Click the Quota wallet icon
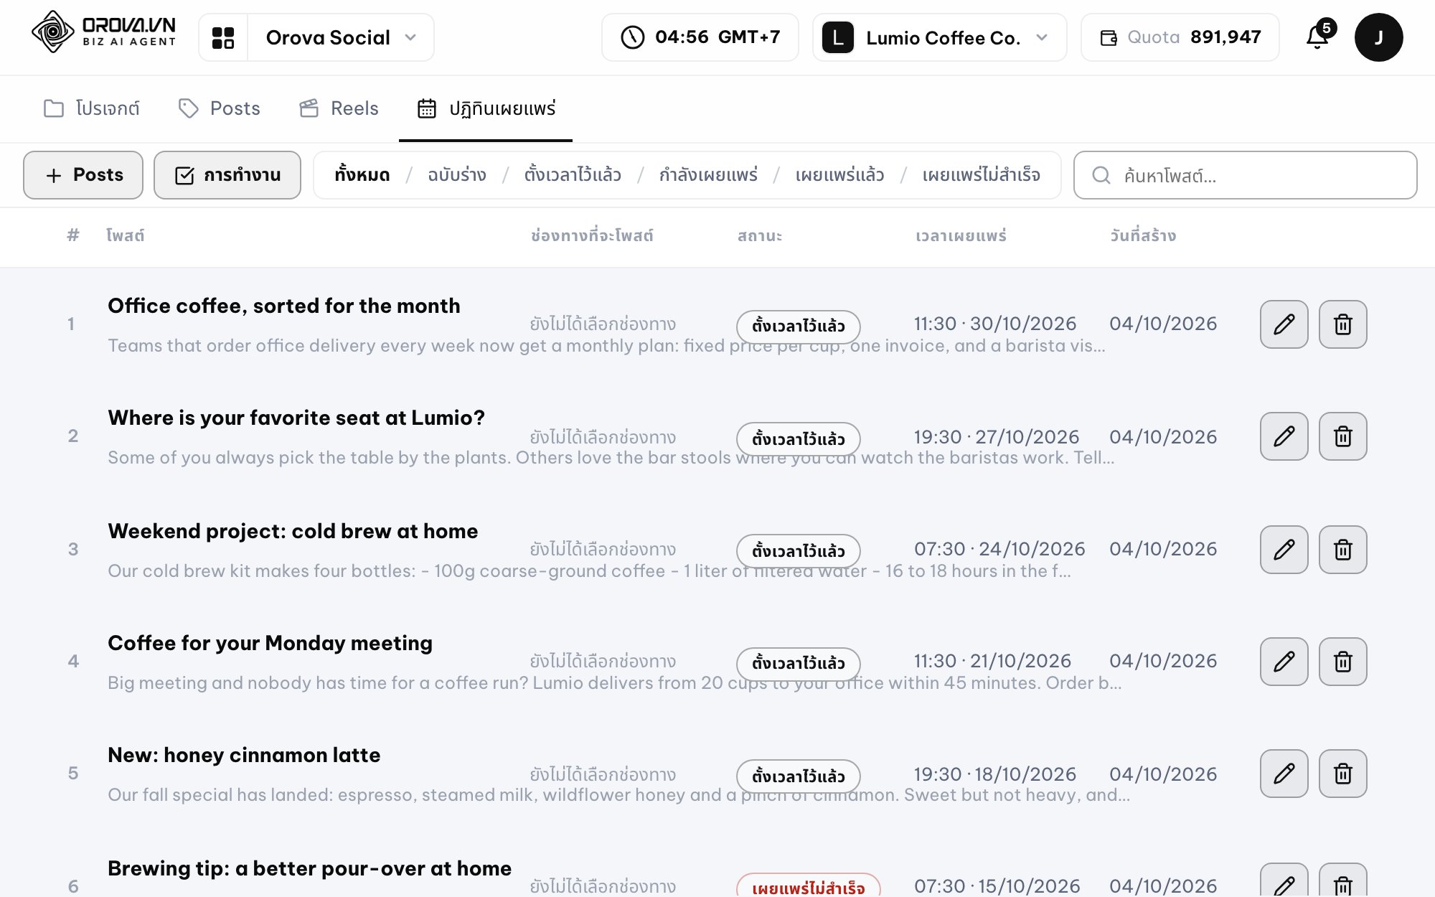Image resolution: width=1435 pixels, height=897 pixels. coord(1109,37)
